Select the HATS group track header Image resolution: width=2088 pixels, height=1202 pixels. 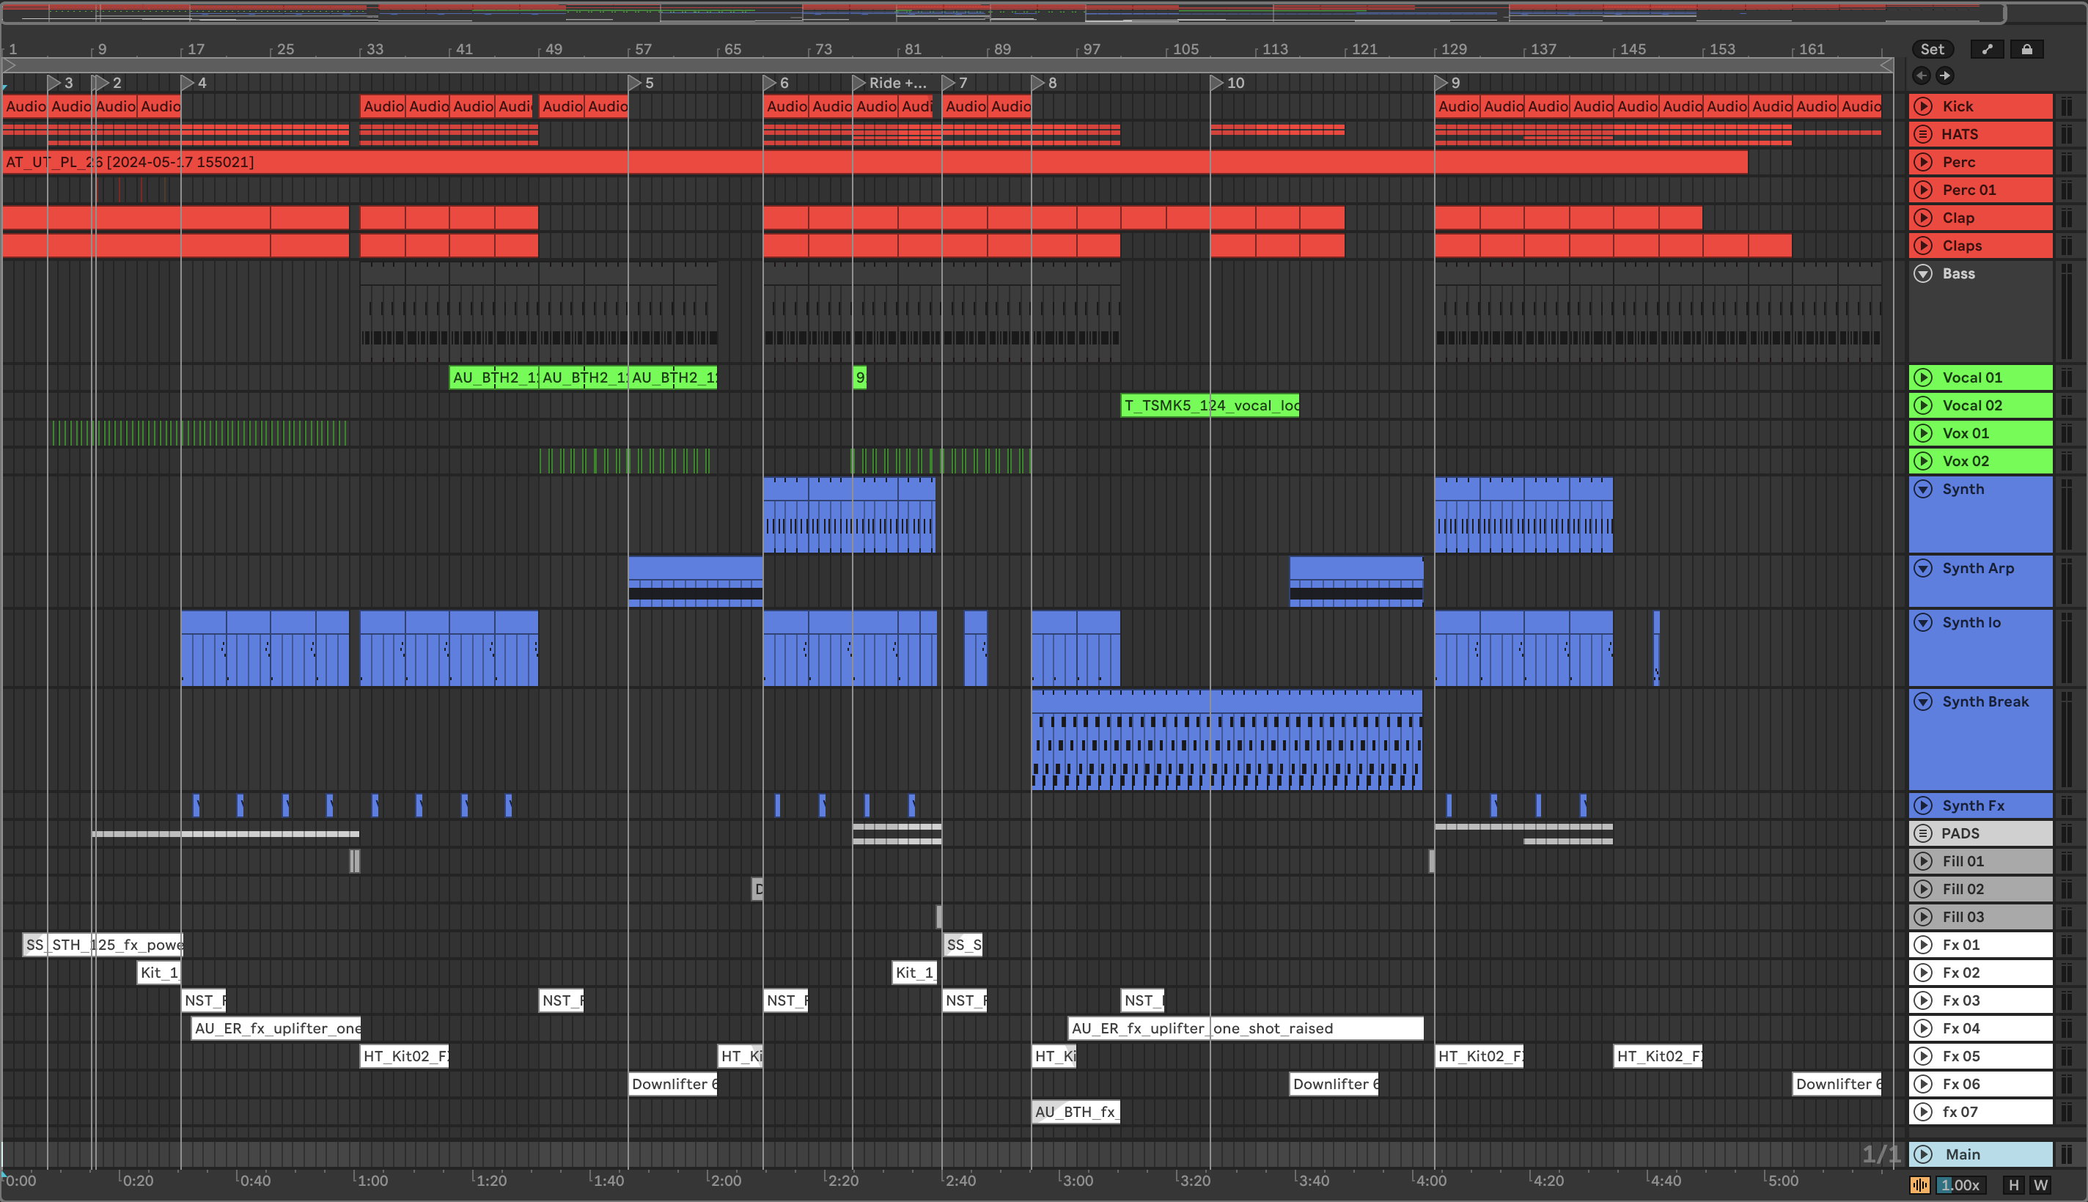point(1981,133)
